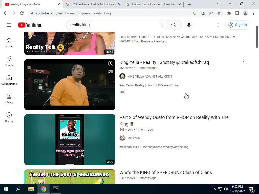This screenshot has height=194, width=259.
Task: View site information via lock icon
Action: (x=32, y=13)
